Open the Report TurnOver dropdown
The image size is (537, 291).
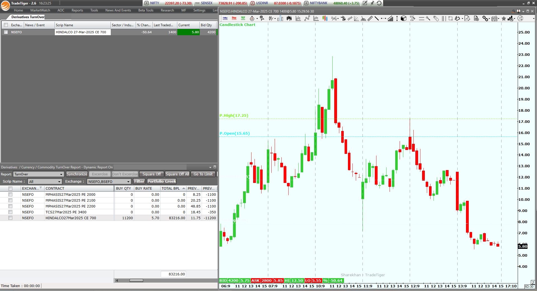coord(39,174)
